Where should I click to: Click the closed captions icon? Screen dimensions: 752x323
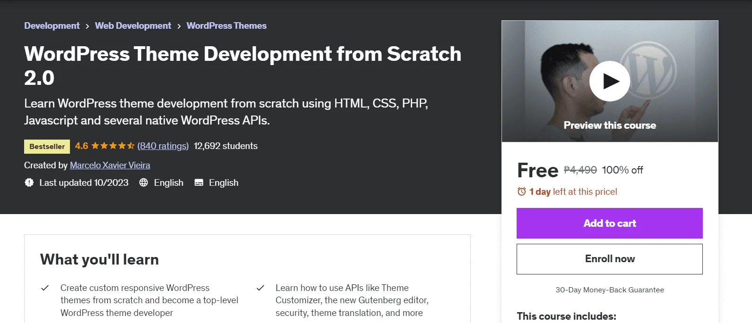pos(199,182)
